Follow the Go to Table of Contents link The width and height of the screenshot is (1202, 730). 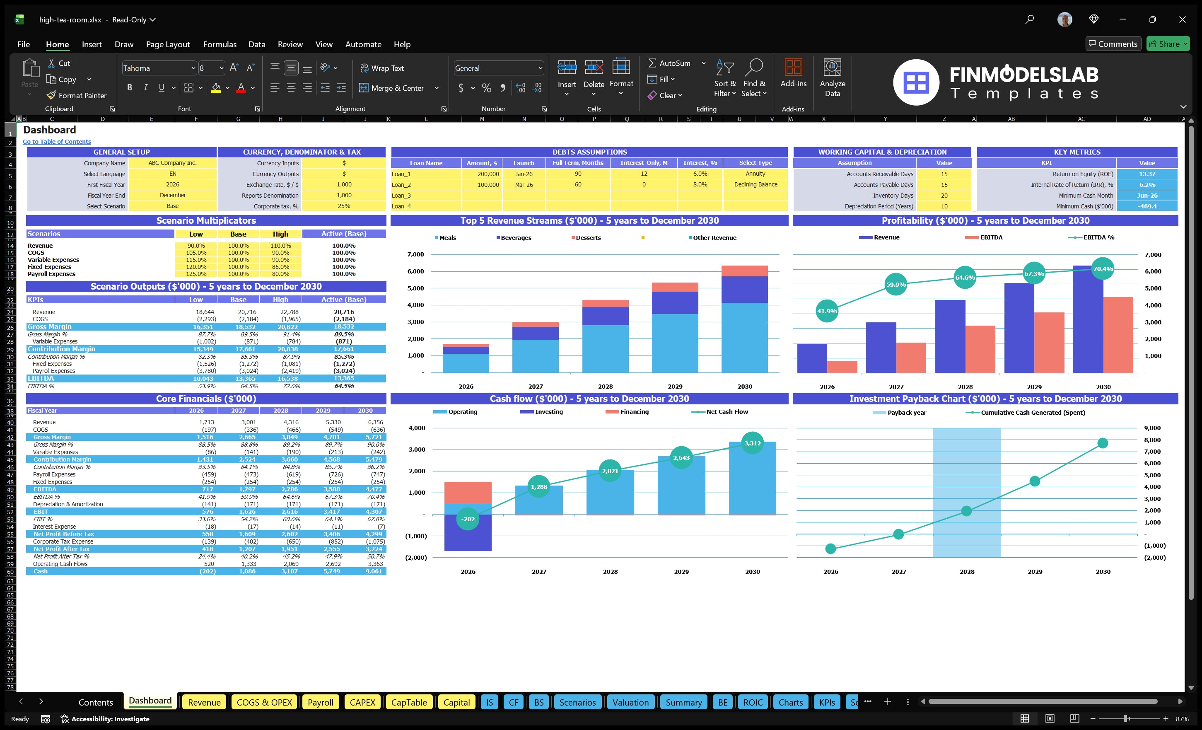pos(57,142)
